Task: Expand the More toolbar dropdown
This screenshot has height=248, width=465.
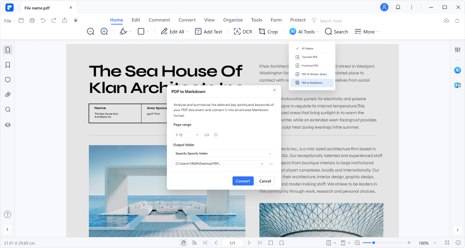Action: (x=378, y=32)
